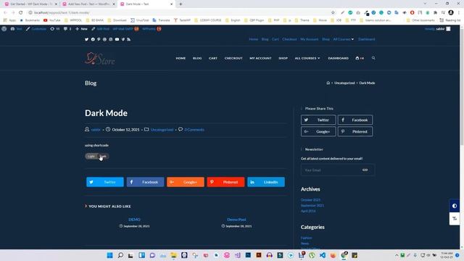Share post via orange Google+ button
Screen dimensions: 464x261
pyautogui.click(x=186, y=182)
